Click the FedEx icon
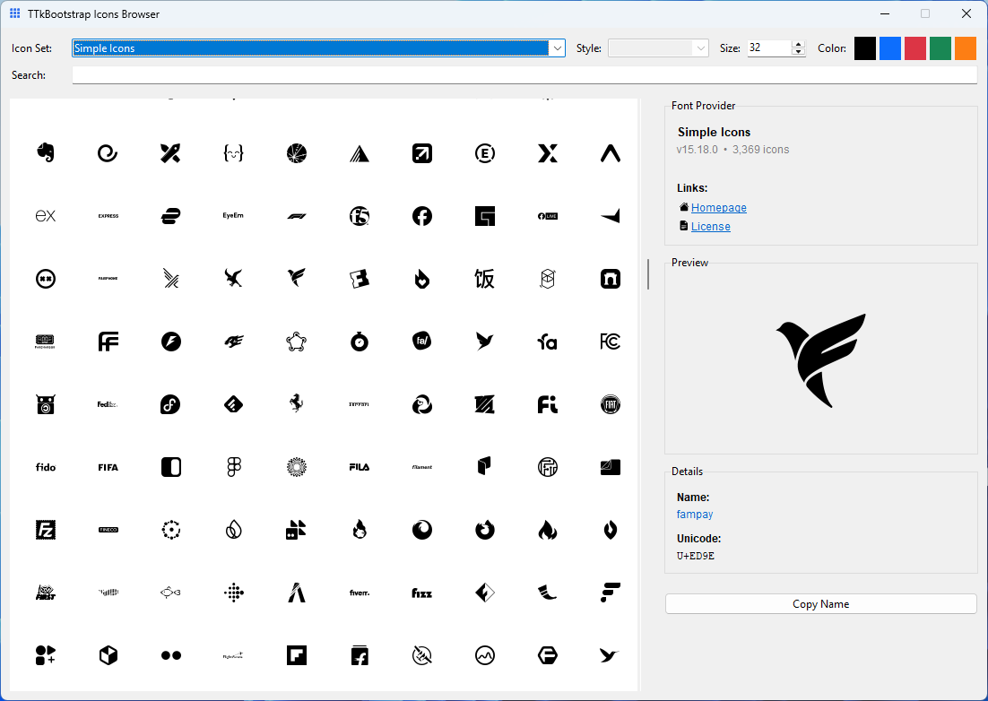988x701 pixels. click(x=108, y=403)
